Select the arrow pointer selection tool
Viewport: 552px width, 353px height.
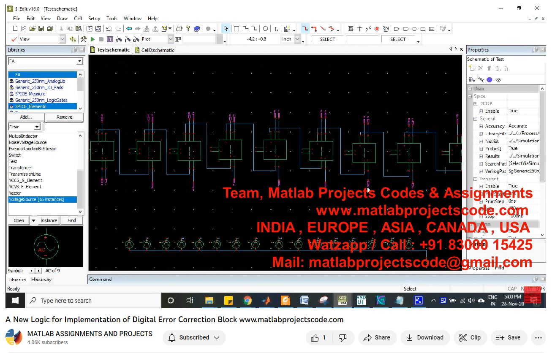click(x=226, y=29)
